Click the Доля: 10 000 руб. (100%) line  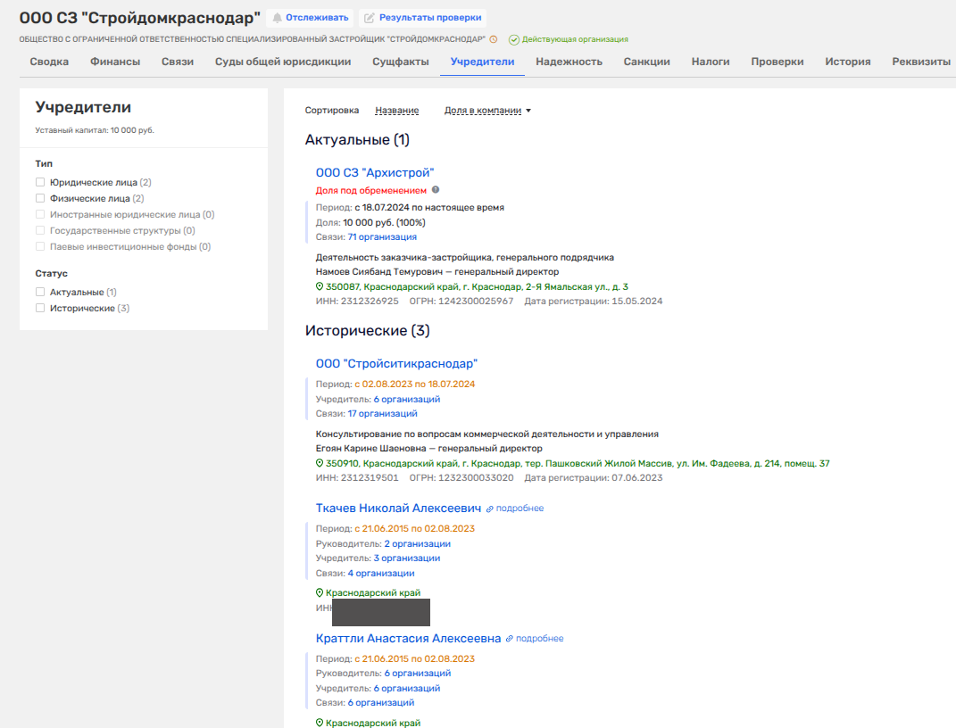(370, 222)
